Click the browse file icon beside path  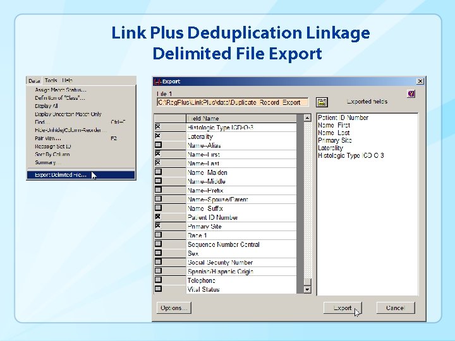[x=322, y=102]
